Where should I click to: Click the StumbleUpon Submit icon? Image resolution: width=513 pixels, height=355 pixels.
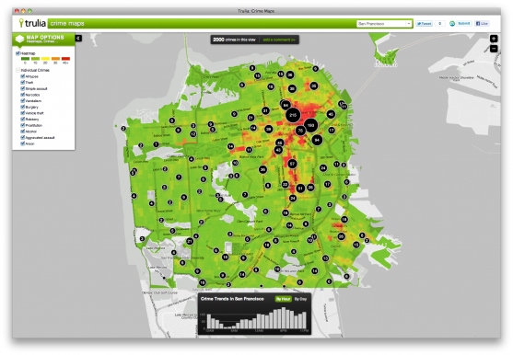tap(452, 24)
